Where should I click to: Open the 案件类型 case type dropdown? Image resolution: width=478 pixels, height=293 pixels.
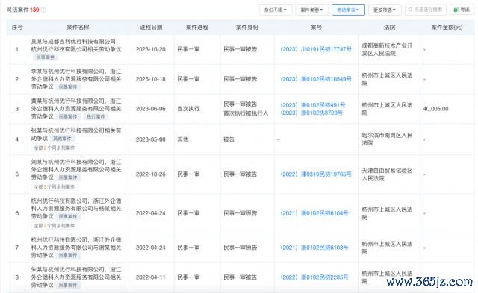(x=312, y=10)
